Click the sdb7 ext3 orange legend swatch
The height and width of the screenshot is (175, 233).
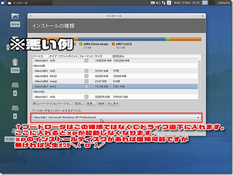pos(113,44)
